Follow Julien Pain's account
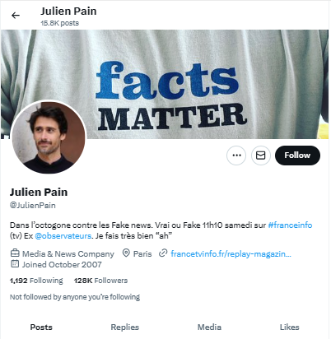 [x=297, y=156]
